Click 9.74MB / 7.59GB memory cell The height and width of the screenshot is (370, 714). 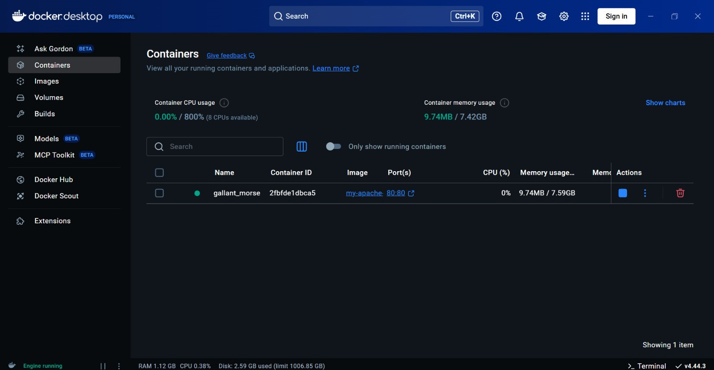click(547, 193)
